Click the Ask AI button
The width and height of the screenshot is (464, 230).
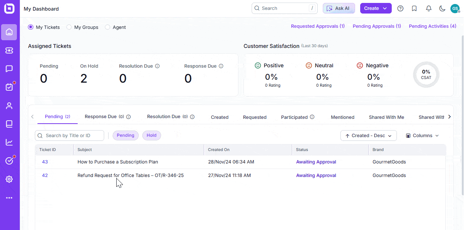339,8
